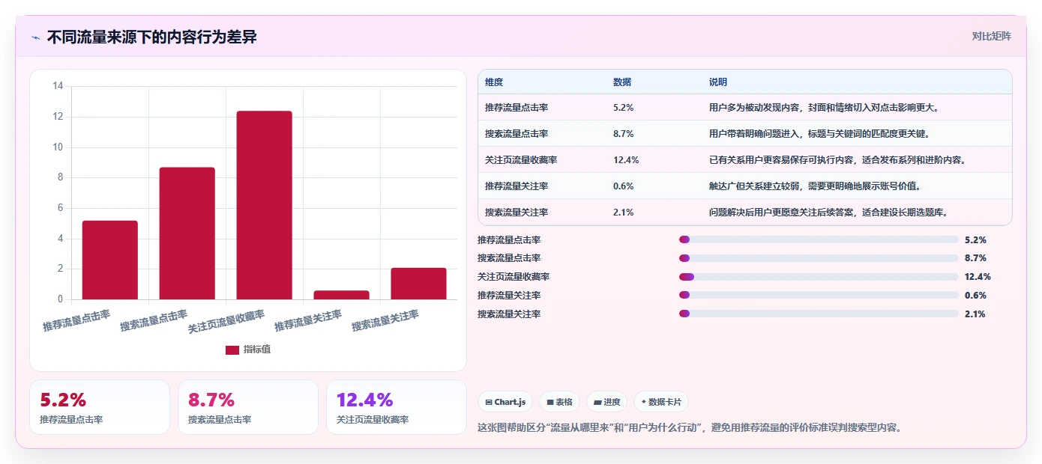This screenshot has height=464, width=1042.
Task: Click the y-axis tick label 14
Action: [58, 86]
